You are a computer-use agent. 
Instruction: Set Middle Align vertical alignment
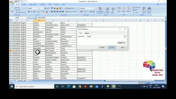(54, 8)
